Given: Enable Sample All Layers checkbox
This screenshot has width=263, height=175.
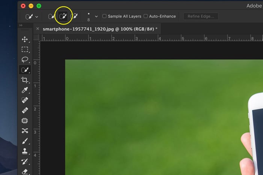Looking at the screenshot, I should (104, 16).
